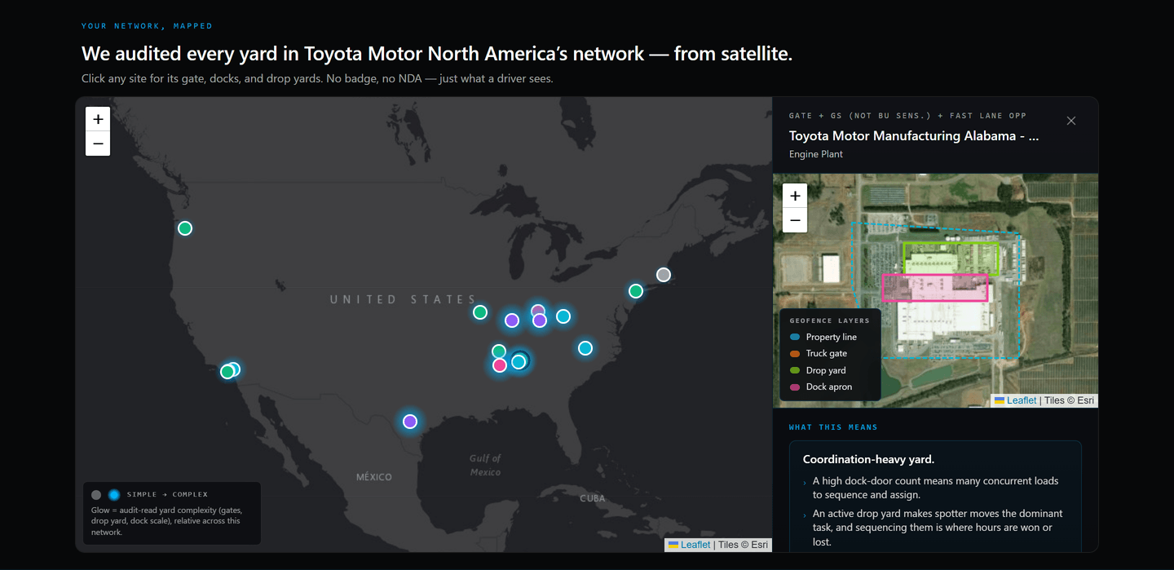Click the 'SIMPLE → COMPLEX' legend text
The width and height of the screenshot is (1174, 570).
click(x=167, y=495)
